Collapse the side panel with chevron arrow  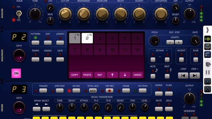pyautogui.click(x=207, y=30)
